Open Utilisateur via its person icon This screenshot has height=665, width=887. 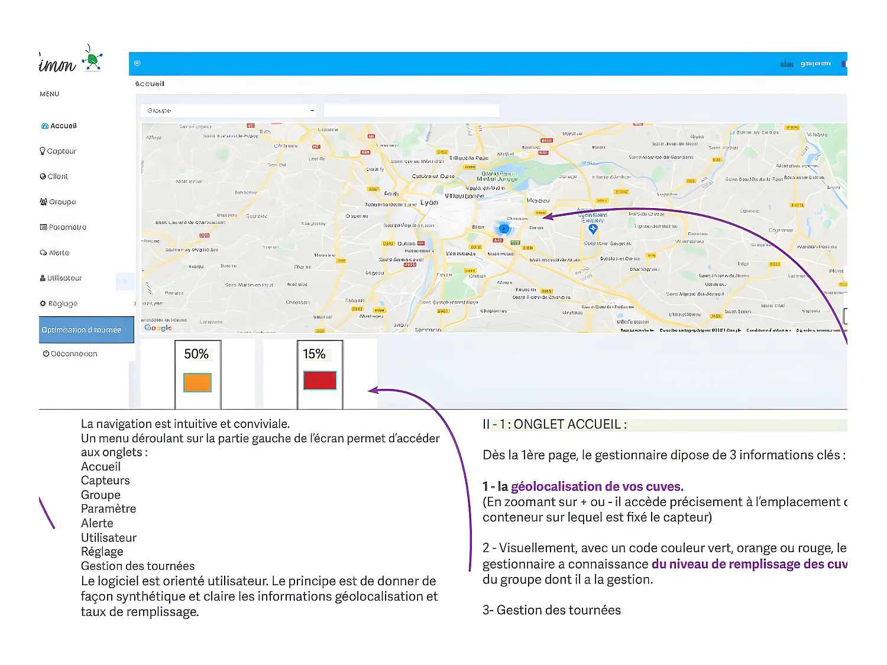(43, 278)
